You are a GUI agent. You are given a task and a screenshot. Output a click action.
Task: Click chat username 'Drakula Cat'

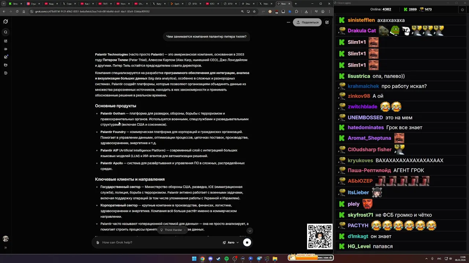coord(362,31)
